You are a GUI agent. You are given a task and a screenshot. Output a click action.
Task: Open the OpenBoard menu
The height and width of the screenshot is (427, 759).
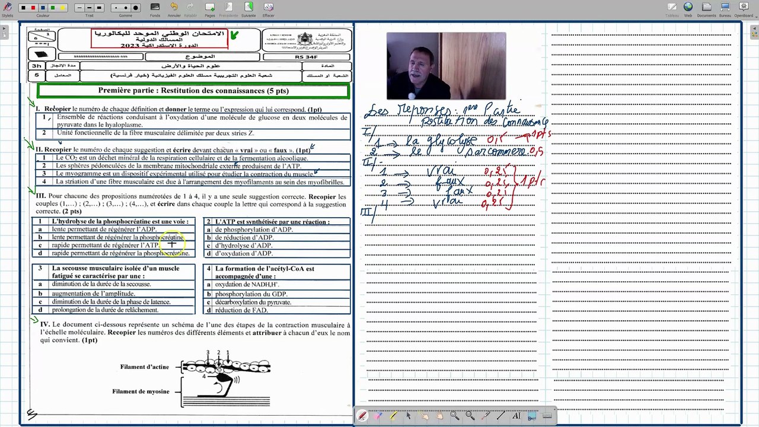click(x=744, y=9)
